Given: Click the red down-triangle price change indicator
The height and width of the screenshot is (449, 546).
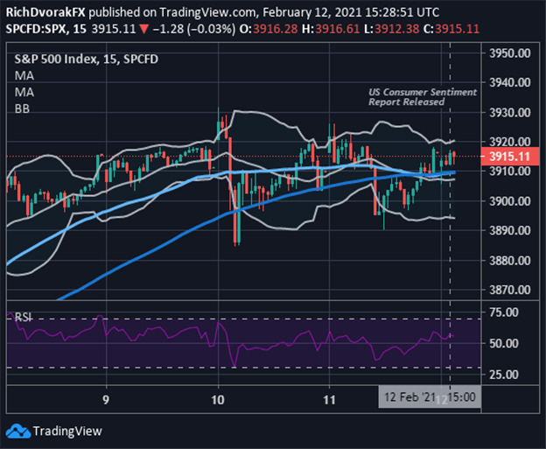Looking at the screenshot, I should (143, 29).
